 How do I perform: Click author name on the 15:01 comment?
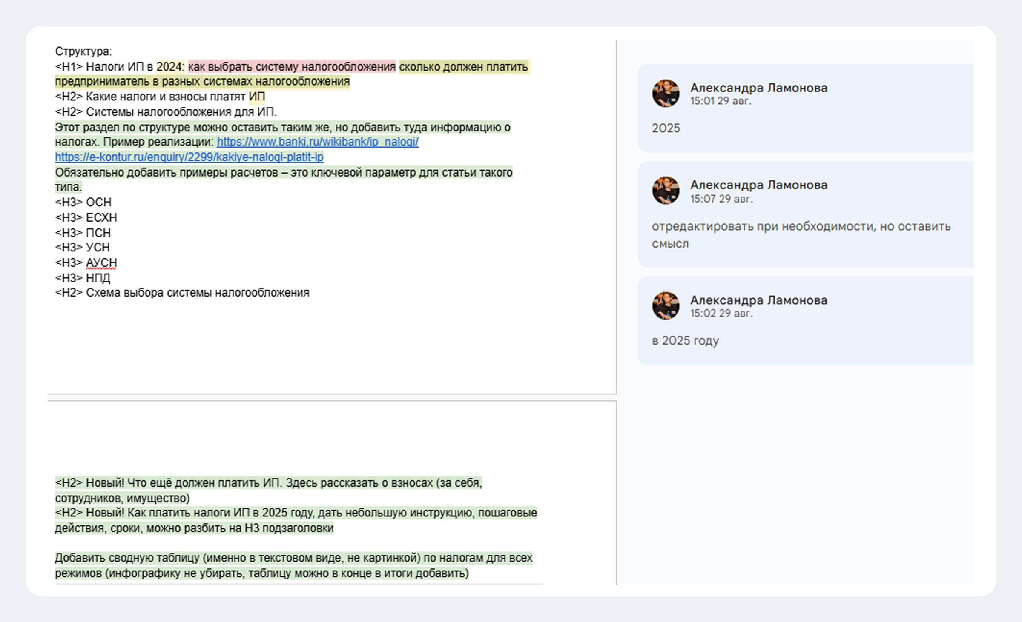tap(758, 88)
